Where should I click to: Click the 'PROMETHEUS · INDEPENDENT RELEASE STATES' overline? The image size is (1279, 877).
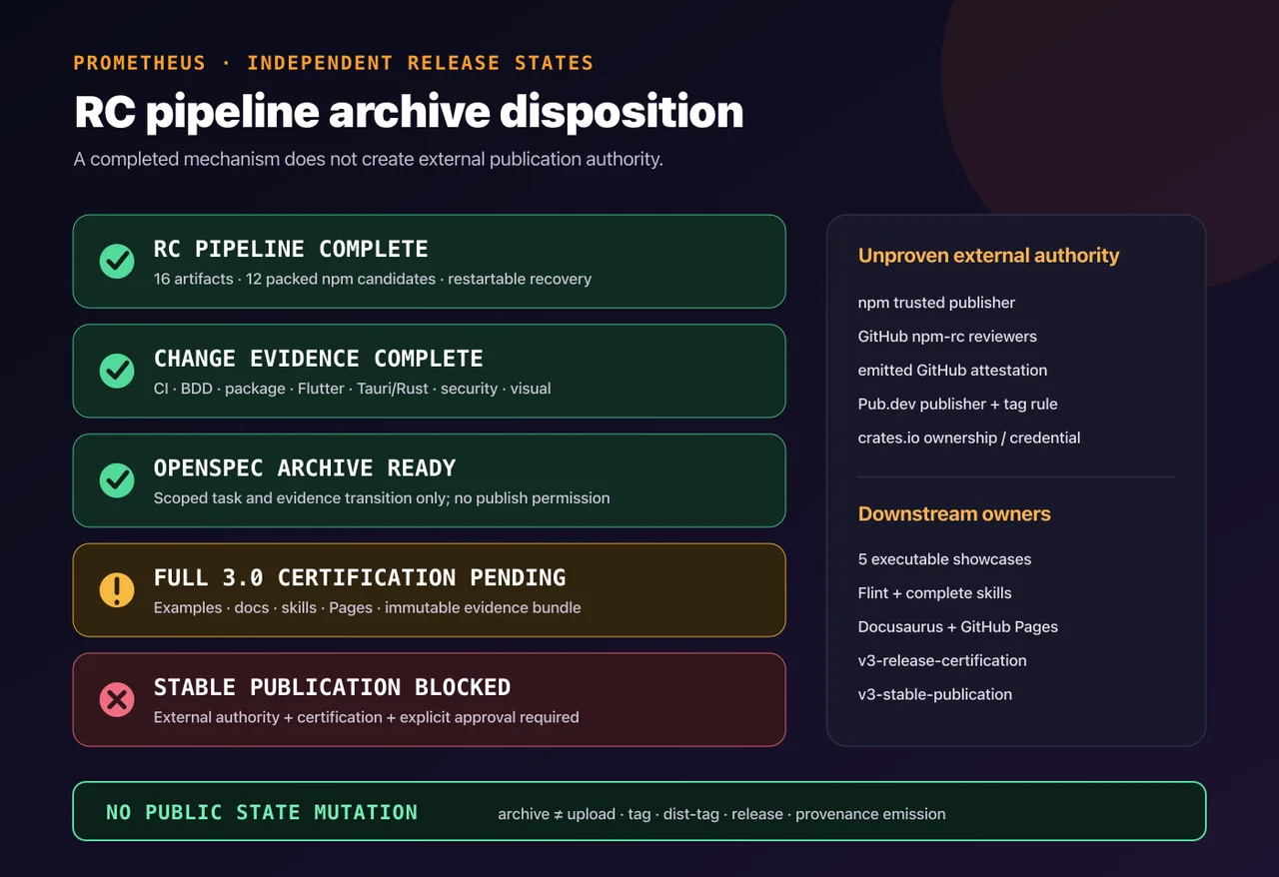point(334,63)
